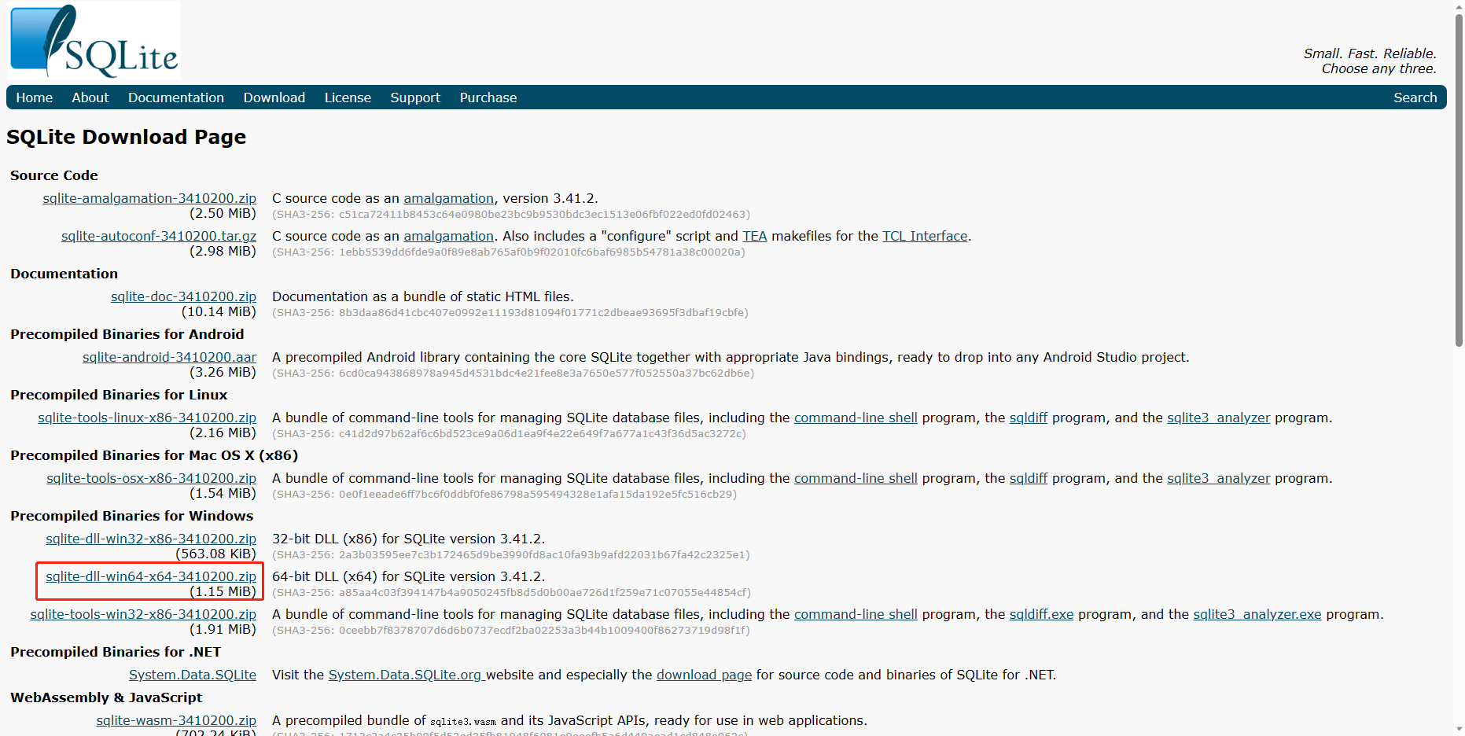Open sqldiff link in Mac OS X row
Image resolution: width=1465 pixels, height=736 pixels.
(x=1029, y=478)
